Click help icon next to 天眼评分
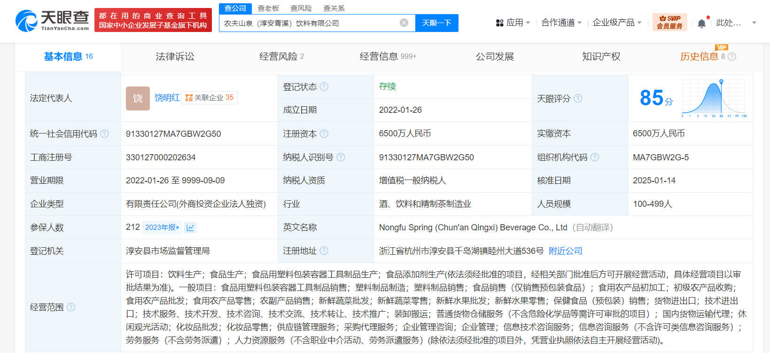Image resolution: width=770 pixels, height=353 pixels. pos(578,98)
